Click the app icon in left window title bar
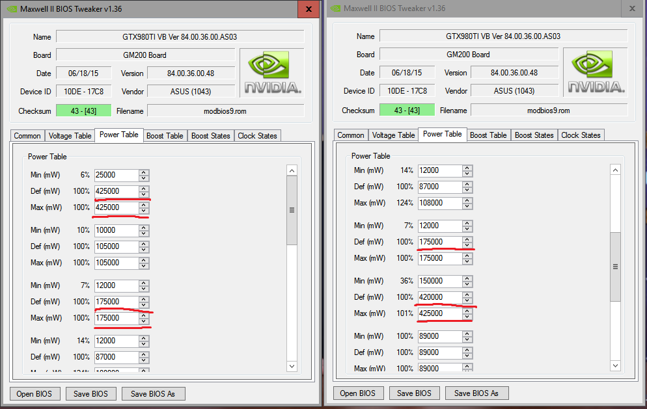 coord(12,8)
